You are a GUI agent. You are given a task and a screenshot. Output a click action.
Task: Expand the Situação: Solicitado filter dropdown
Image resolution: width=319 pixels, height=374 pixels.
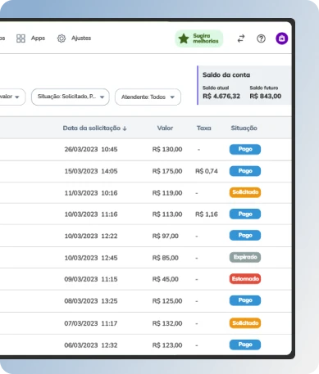click(x=71, y=97)
